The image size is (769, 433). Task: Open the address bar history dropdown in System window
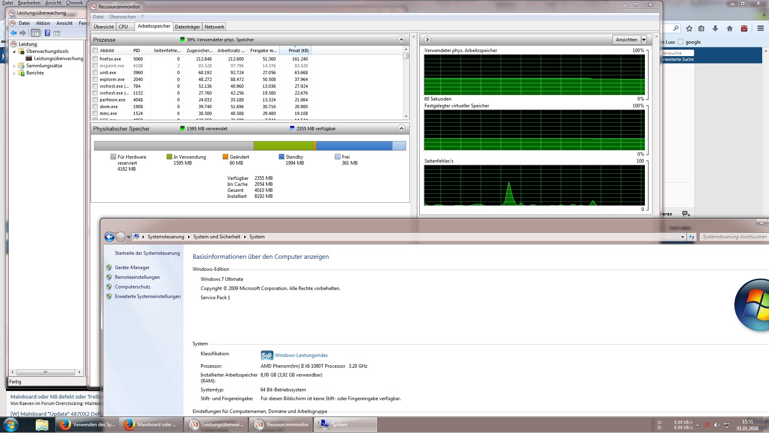[682, 237]
